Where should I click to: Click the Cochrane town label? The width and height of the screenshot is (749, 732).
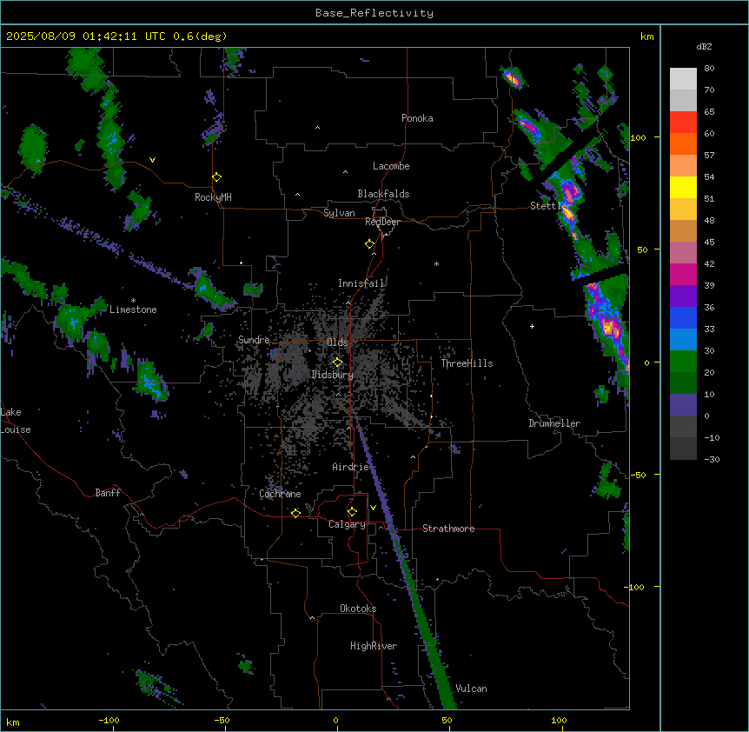[x=280, y=494]
